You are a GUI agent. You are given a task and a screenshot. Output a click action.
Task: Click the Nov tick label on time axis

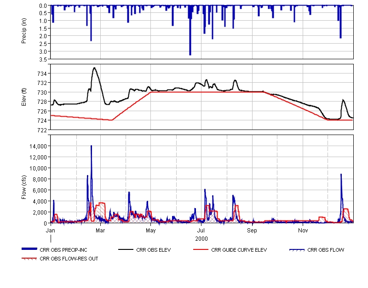tap(303, 230)
